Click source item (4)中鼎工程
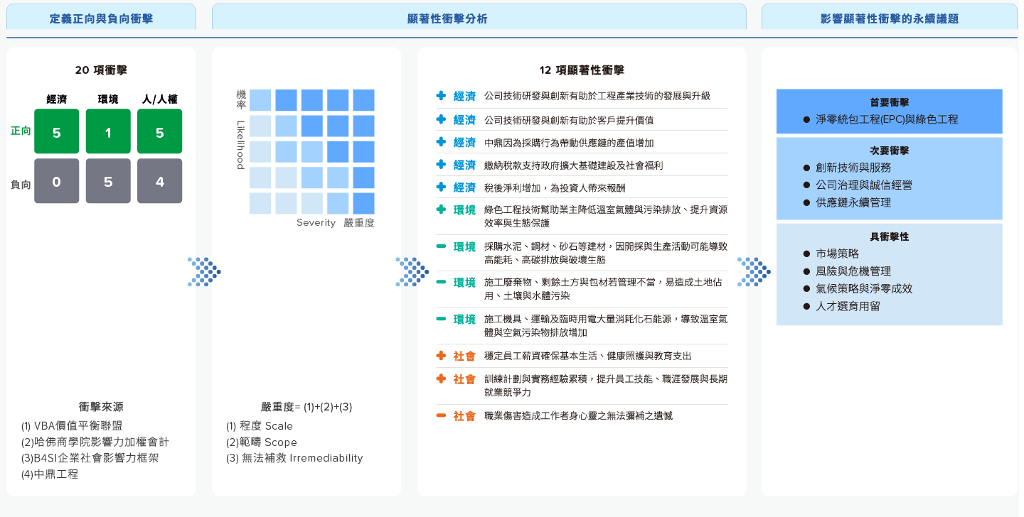1024x517 pixels. 50,474
